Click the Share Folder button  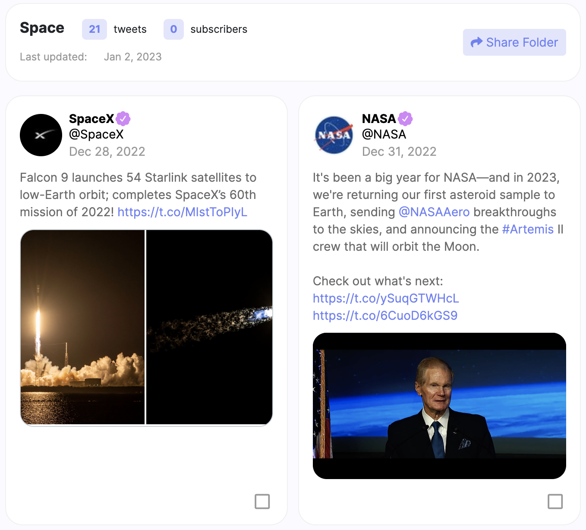click(x=514, y=42)
